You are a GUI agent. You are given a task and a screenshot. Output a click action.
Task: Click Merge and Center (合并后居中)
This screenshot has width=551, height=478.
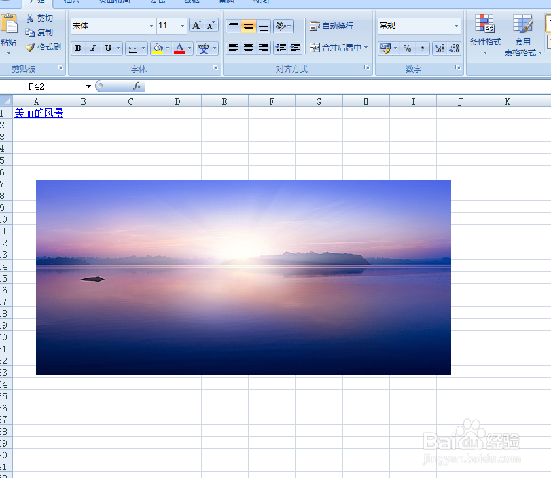pyautogui.click(x=336, y=48)
